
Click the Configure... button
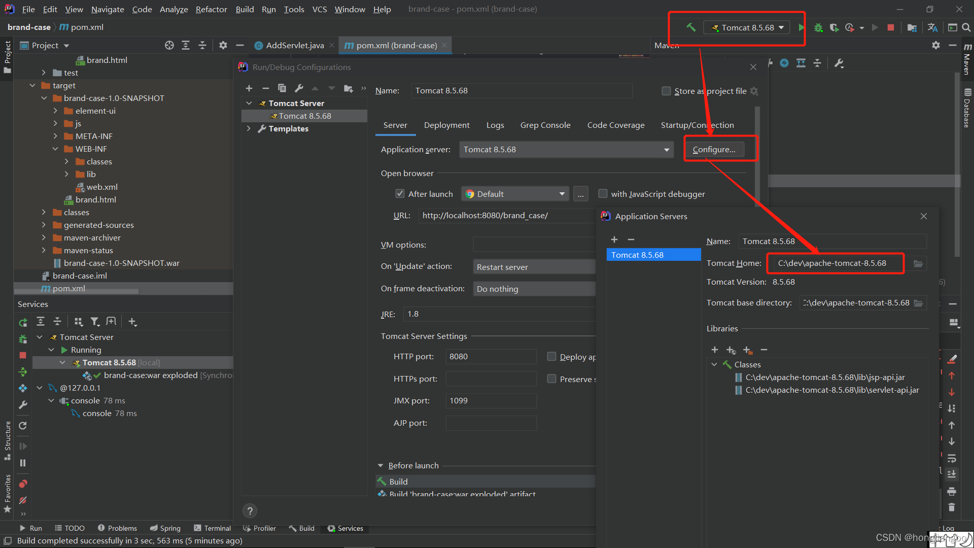pos(714,150)
